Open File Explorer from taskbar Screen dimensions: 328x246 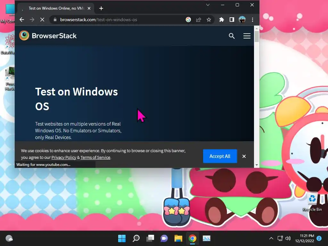(x=178, y=238)
